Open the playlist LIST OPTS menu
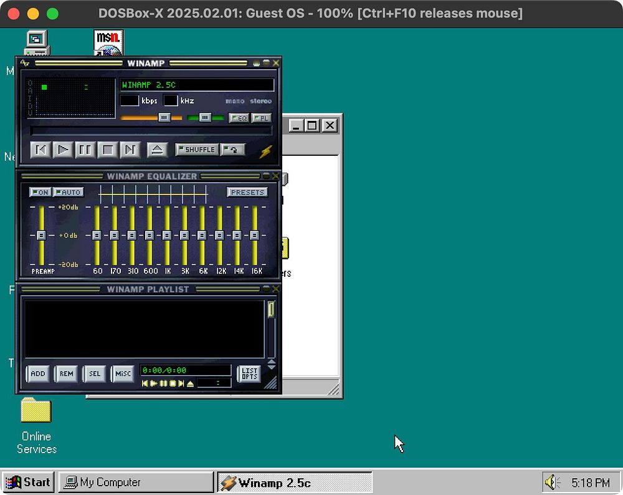Screen dimensions: 623x495 pos(249,373)
